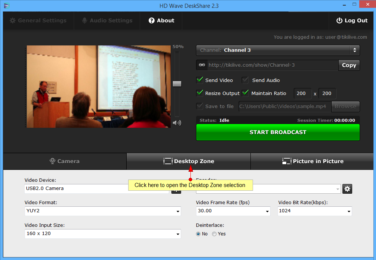Maximize the HD Wave DeskShare window
This screenshot has height=260, width=376.
[x=354, y=4]
